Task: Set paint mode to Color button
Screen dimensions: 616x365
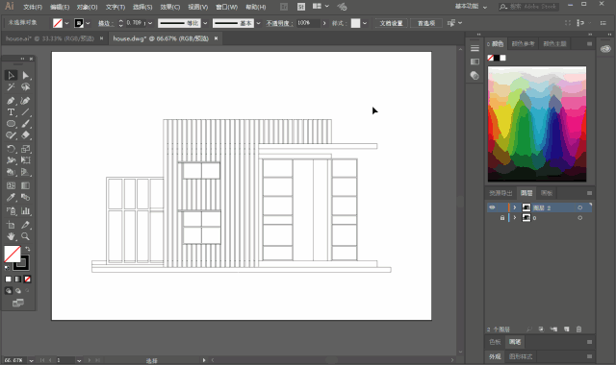Action: pyautogui.click(x=9, y=280)
